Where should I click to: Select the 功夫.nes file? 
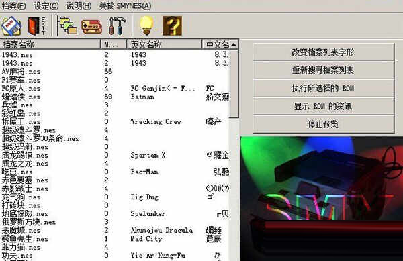pos(17,256)
